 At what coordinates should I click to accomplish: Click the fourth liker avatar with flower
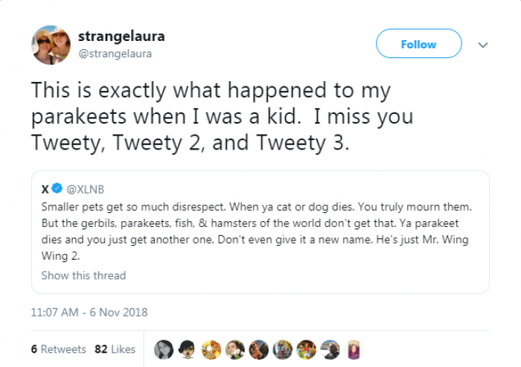pos(235,349)
